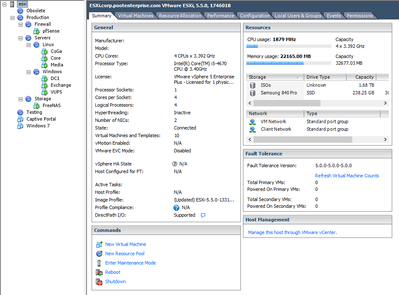399x295 pixels.
Task: Click the network table Type column header
Action: coord(342,113)
